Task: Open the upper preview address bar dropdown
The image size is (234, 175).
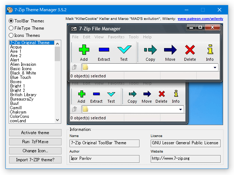Action: (x=215, y=68)
